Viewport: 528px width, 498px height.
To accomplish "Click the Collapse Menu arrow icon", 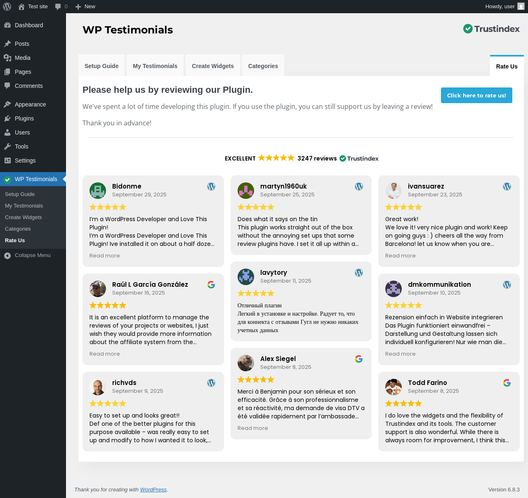I will tap(7, 255).
